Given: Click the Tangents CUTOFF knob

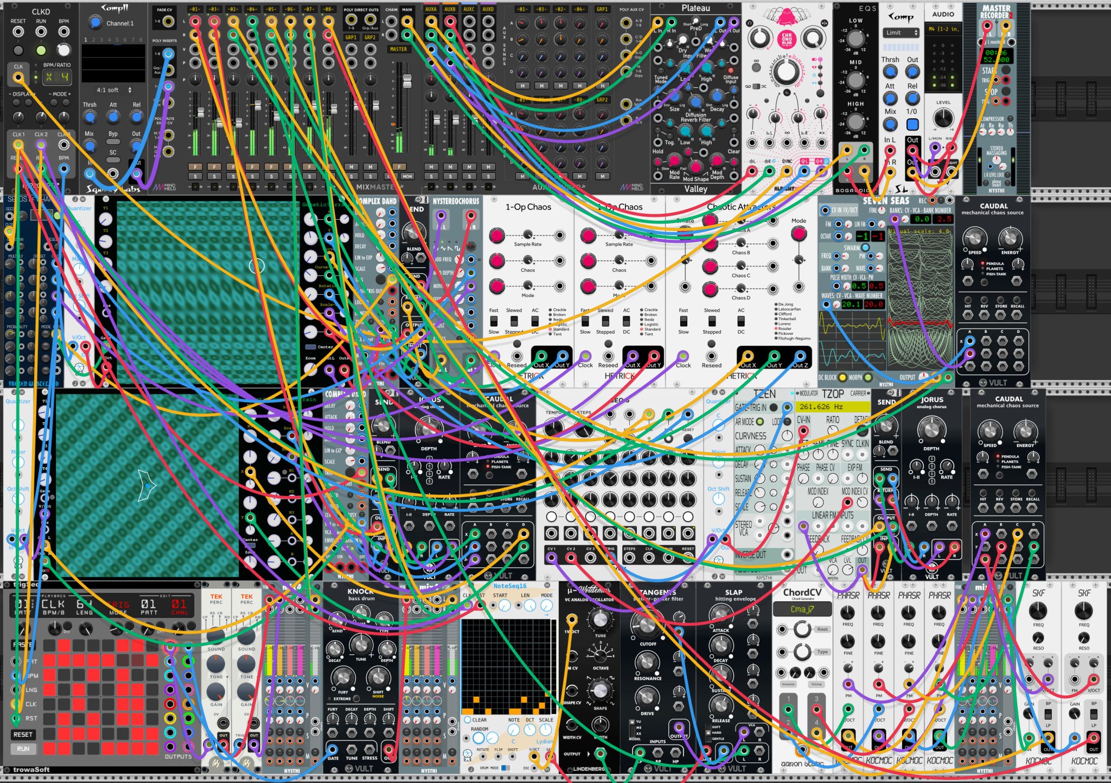Looking at the screenshot, I should pyautogui.click(x=647, y=626).
